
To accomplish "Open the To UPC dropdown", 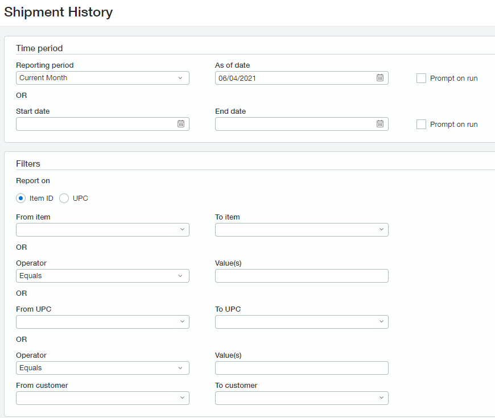I will tap(302, 322).
